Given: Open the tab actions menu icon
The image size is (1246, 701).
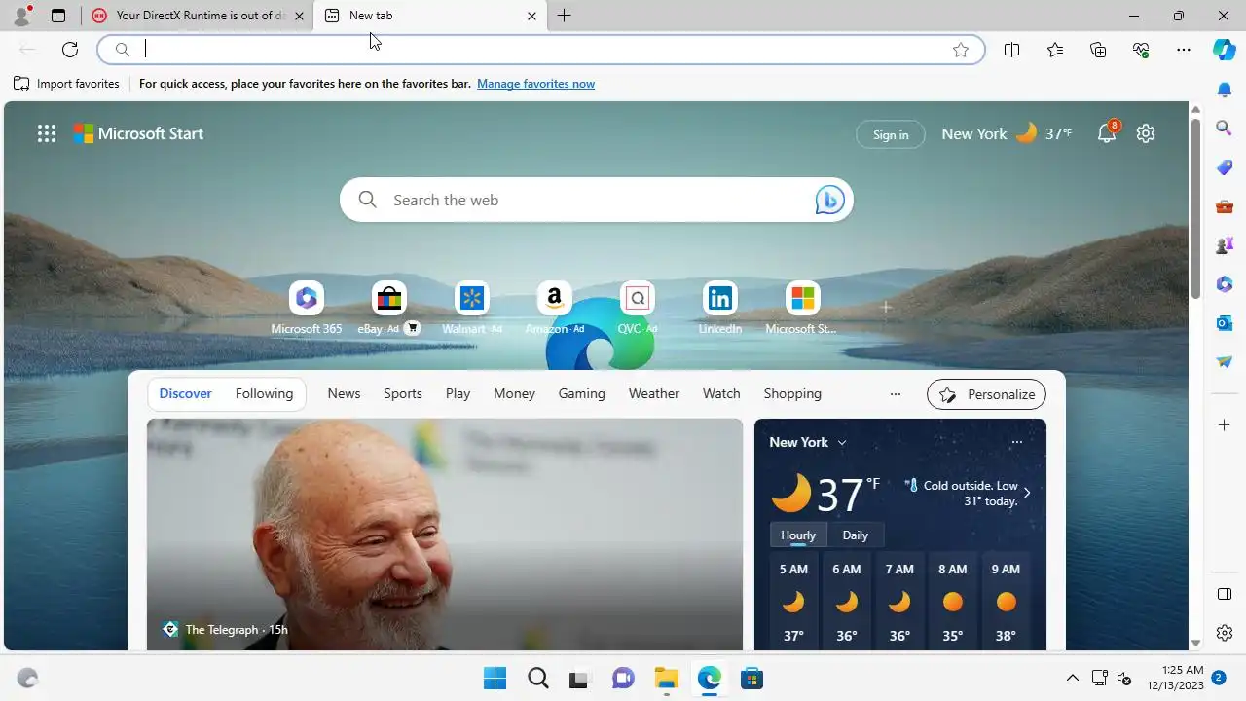Looking at the screenshot, I should (x=58, y=16).
